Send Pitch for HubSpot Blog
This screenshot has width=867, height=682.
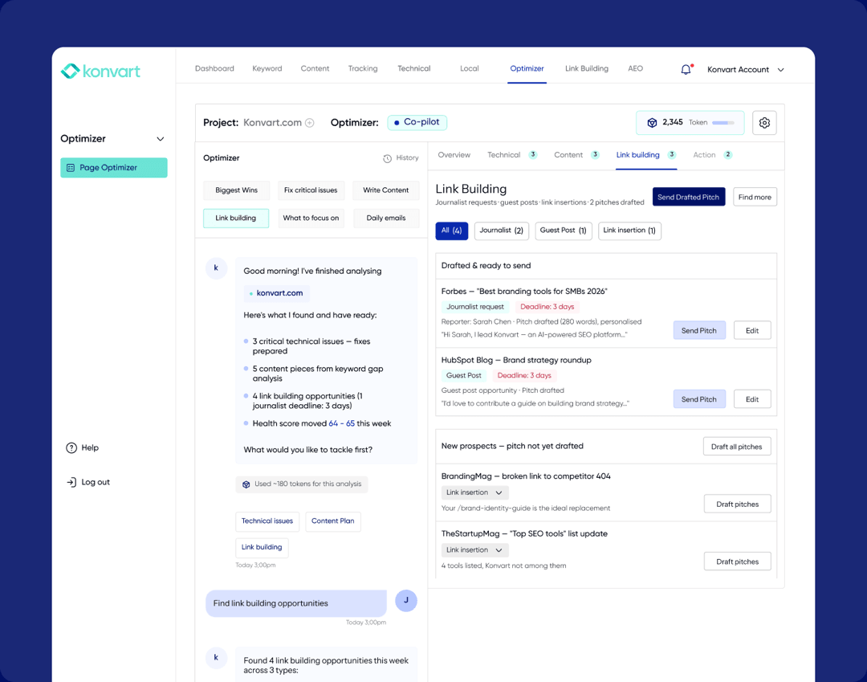click(699, 398)
